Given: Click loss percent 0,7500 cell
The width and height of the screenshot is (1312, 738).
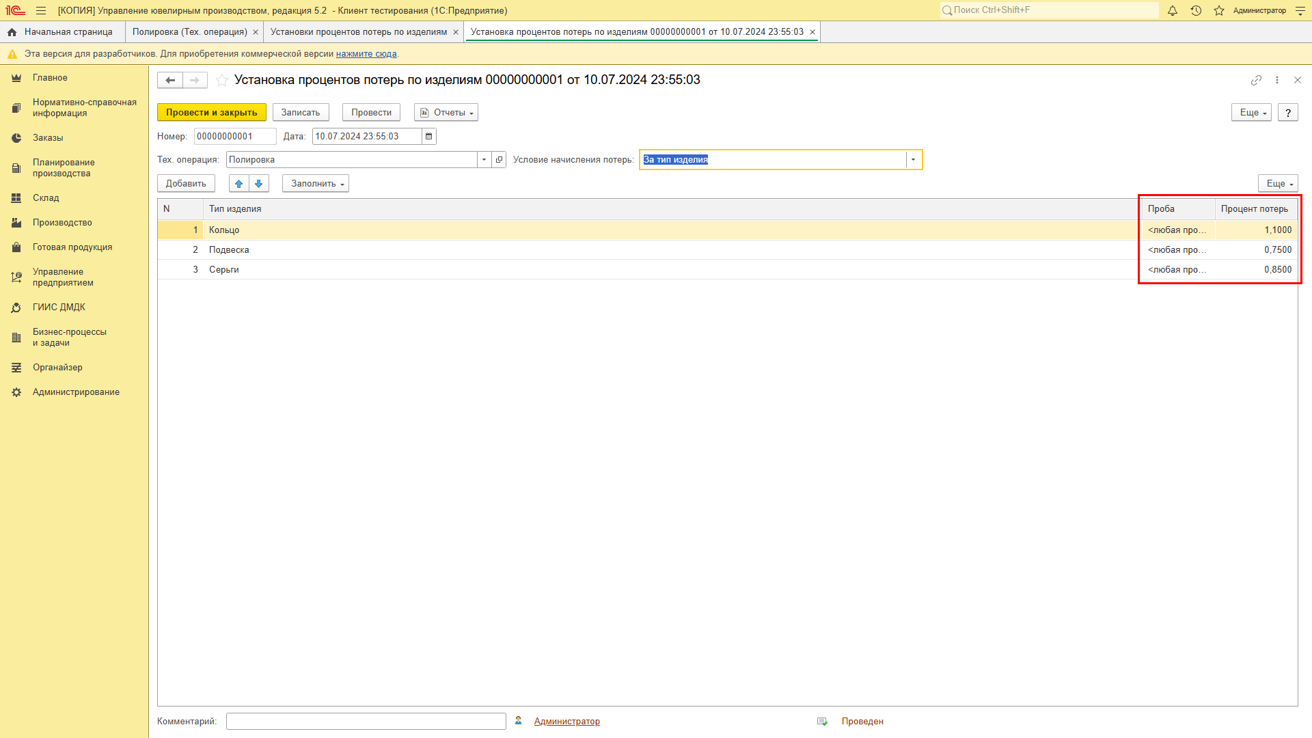Looking at the screenshot, I should click(1256, 250).
